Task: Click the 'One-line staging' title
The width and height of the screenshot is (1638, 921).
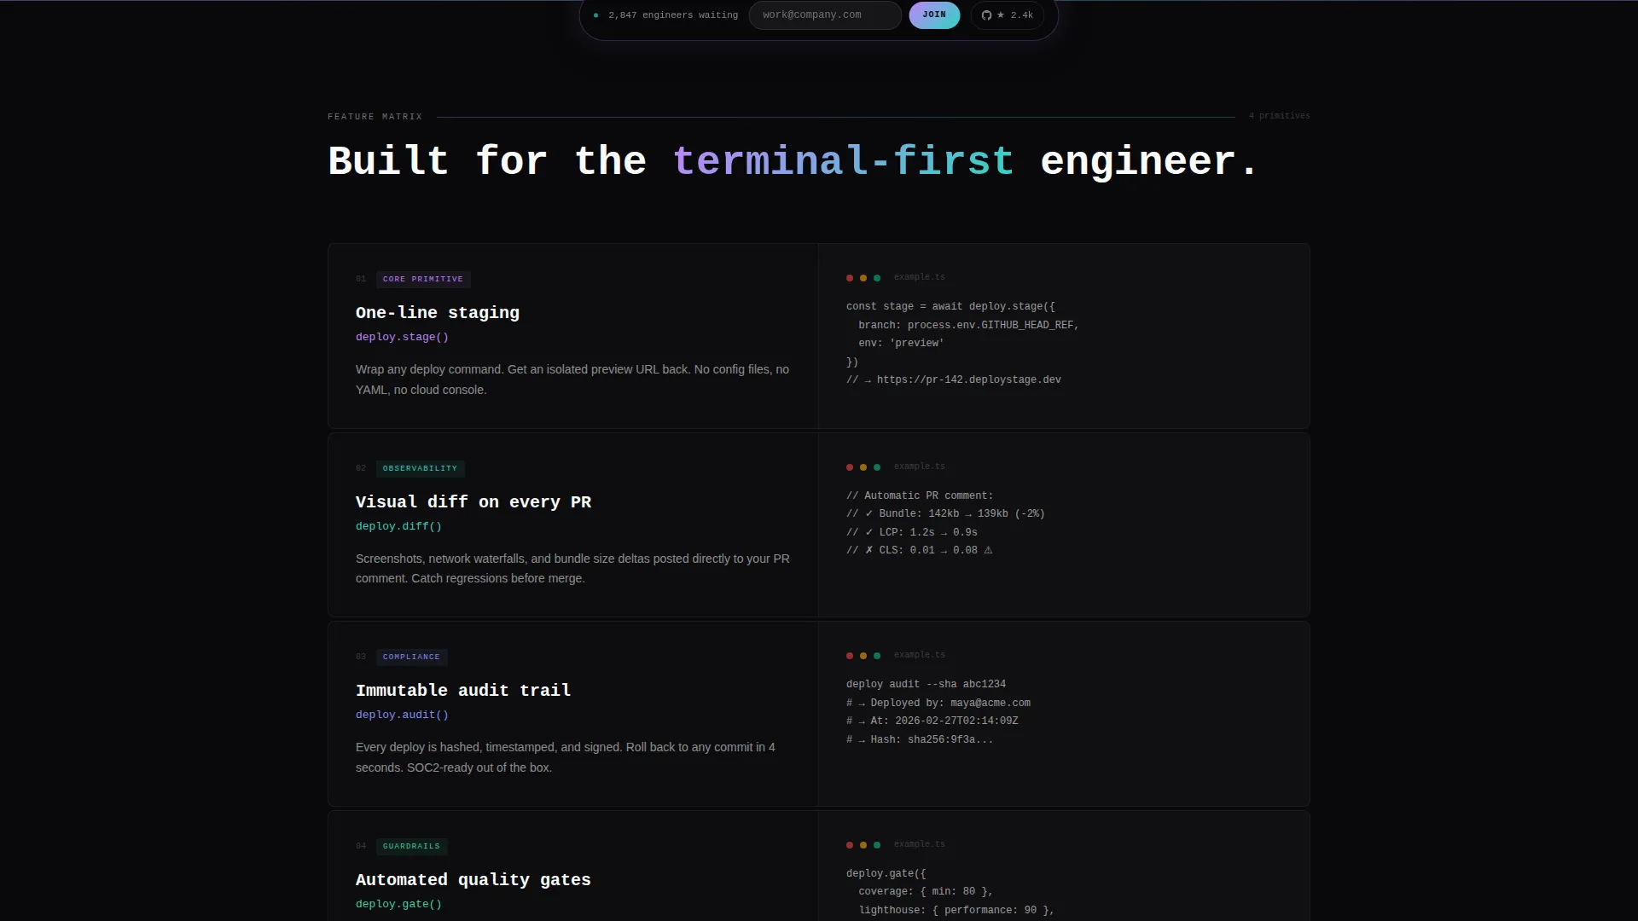Action: 438,313
